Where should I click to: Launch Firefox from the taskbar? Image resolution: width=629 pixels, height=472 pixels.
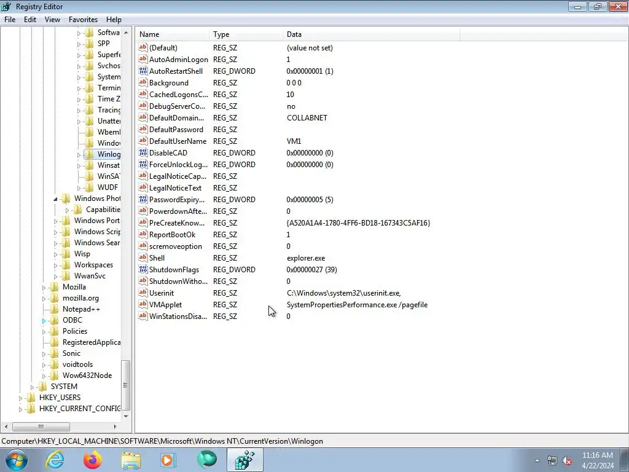[x=93, y=460]
